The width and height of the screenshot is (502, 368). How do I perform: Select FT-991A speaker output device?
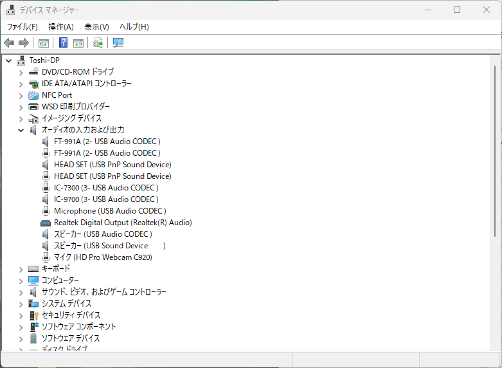(107, 142)
